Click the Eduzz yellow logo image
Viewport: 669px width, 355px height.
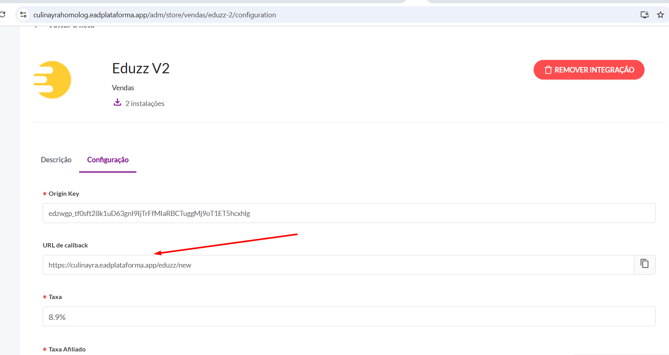[x=52, y=80]
